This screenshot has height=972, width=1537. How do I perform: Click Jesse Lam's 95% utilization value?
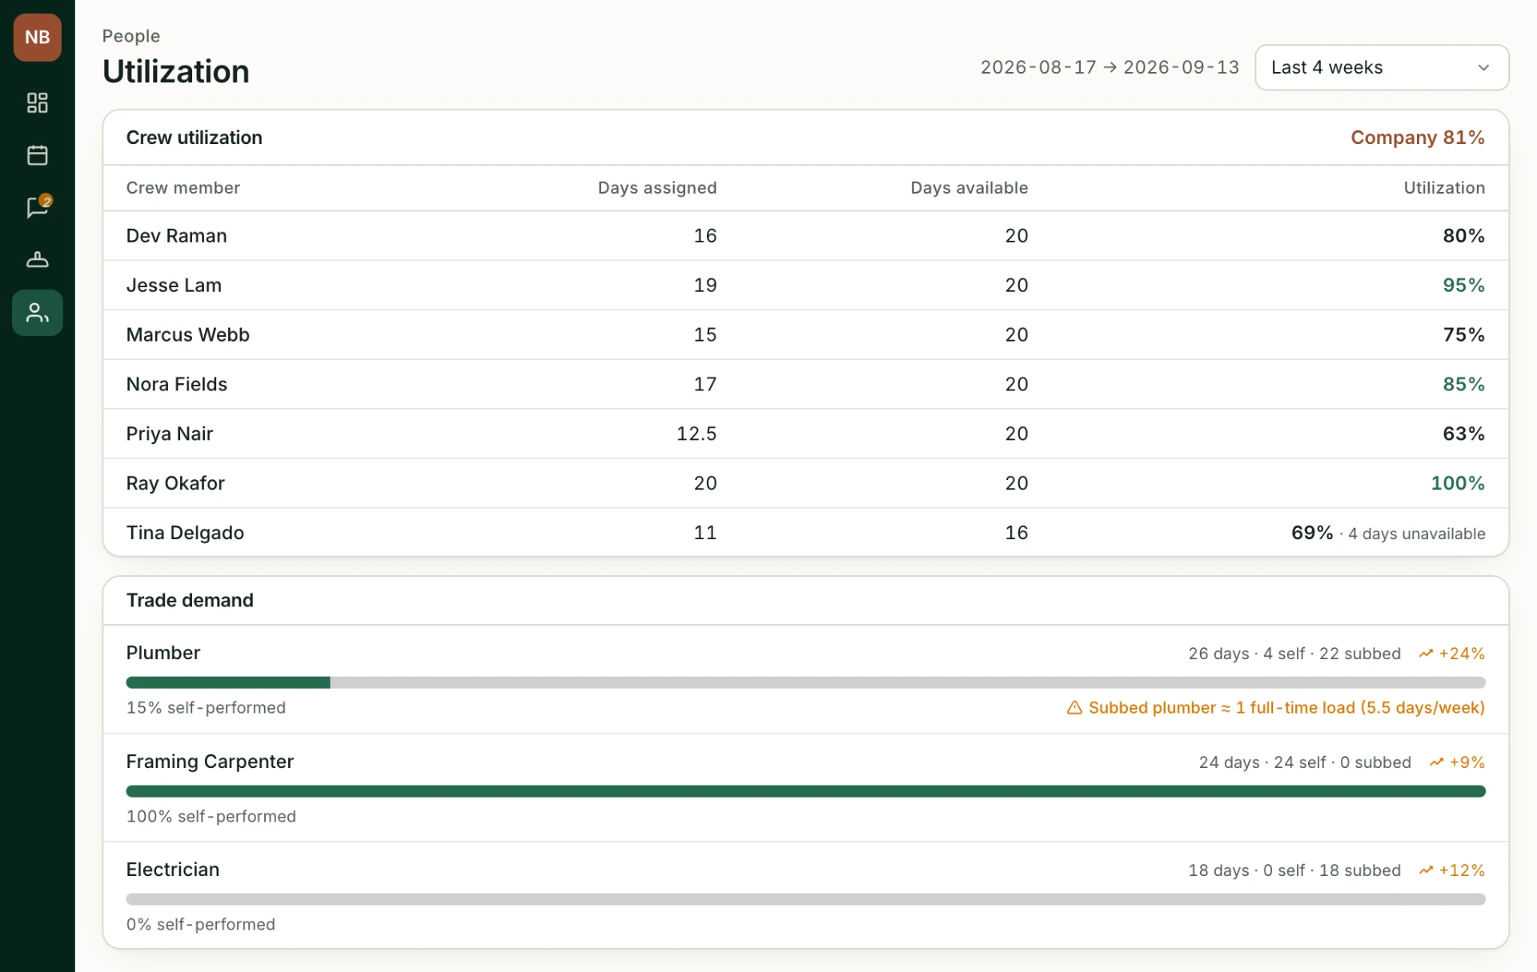[x=1463, y=286]
